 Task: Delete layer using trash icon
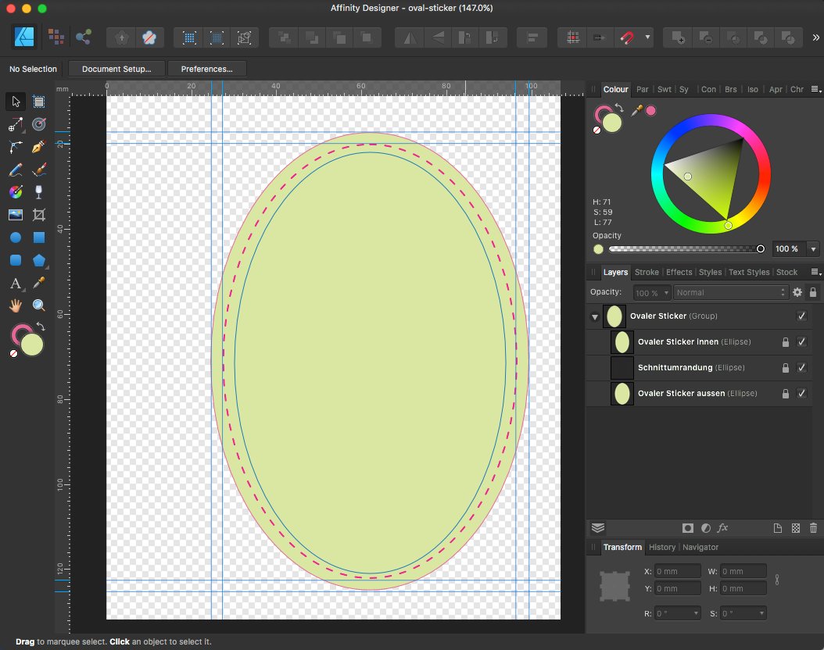(x=814, y=528)
